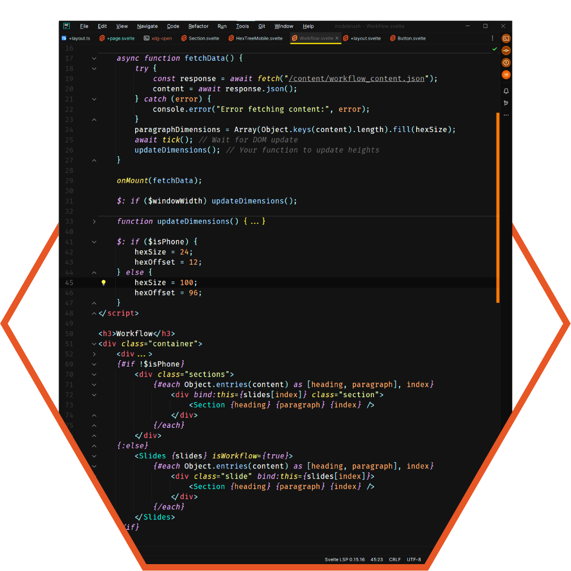Click 'hexOffset = 96;' code line
Image resolution: width=571 pixels, height=571 pixels.
tap(169, 293)
